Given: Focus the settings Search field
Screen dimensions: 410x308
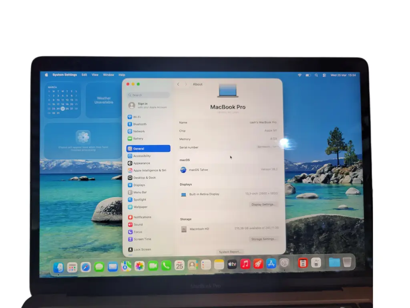Looking at the screenshot, I should [x=148, y=95].
